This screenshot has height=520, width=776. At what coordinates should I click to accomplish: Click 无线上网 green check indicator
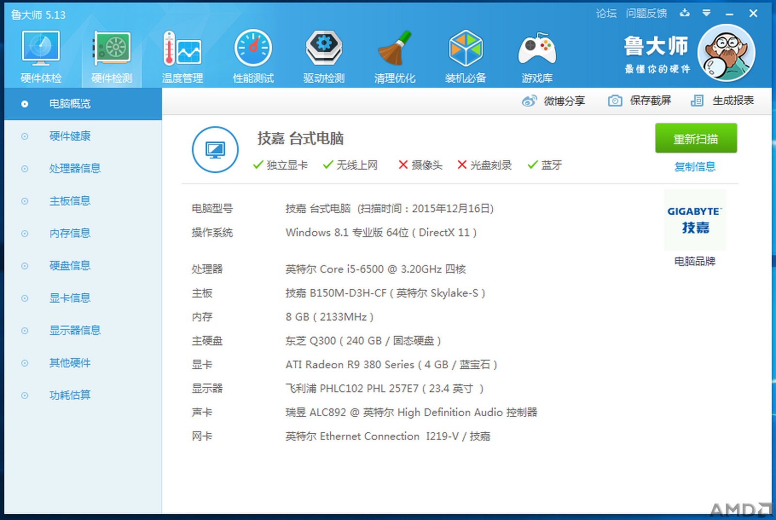pos(350,165)
